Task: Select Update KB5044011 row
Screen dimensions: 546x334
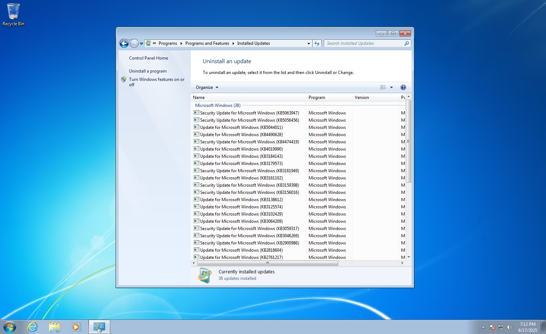Action: click(x=298, y=127)
